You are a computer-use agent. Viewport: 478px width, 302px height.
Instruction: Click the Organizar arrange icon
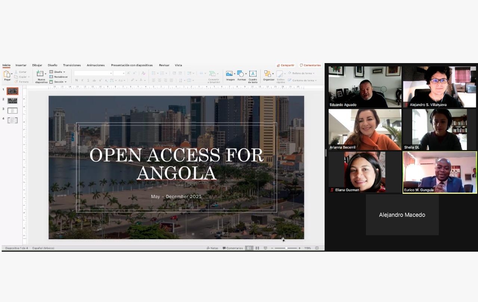[x=267, y=74]
